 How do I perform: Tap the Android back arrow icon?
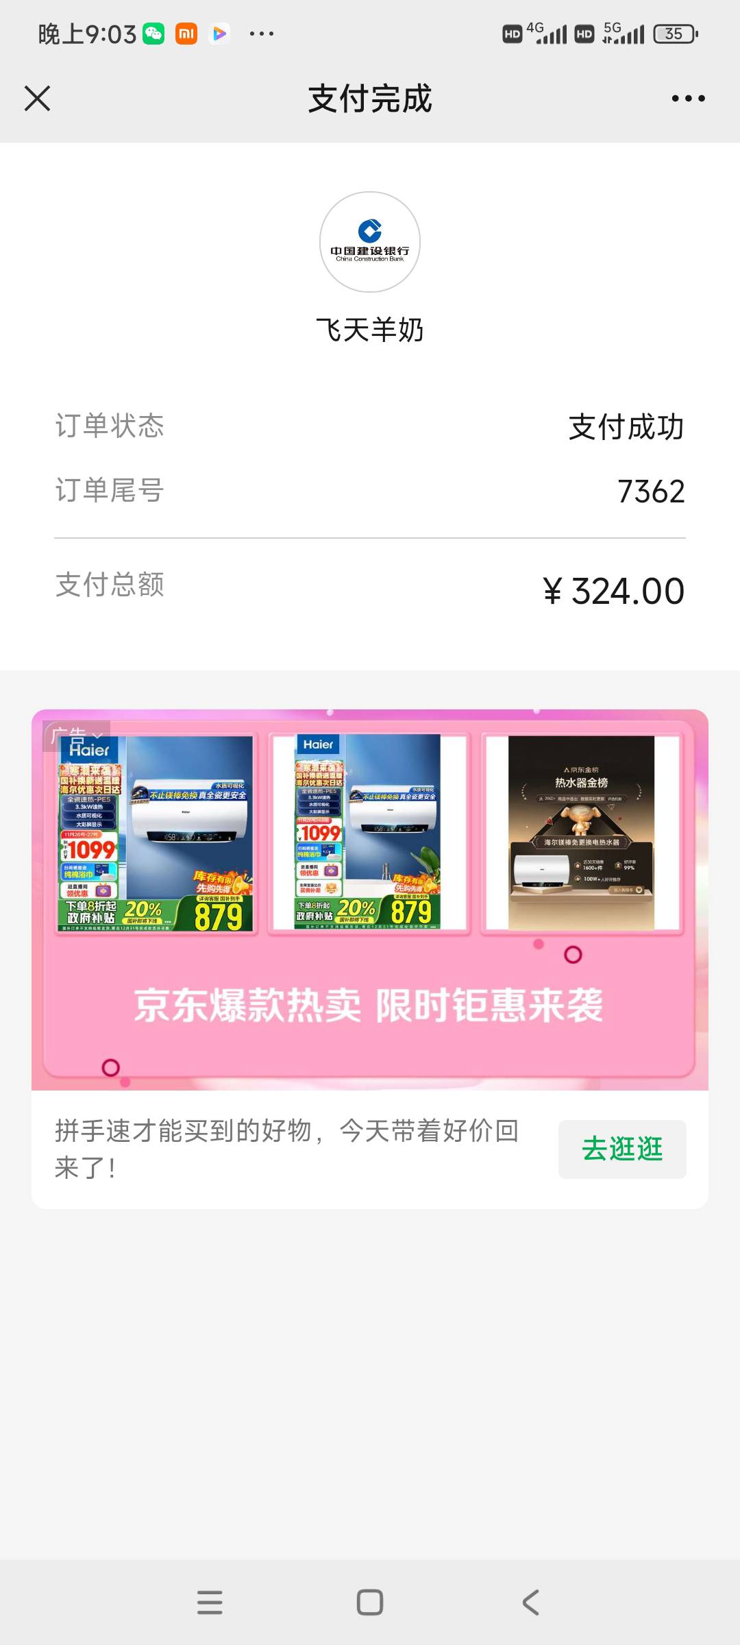[530, 1603]
